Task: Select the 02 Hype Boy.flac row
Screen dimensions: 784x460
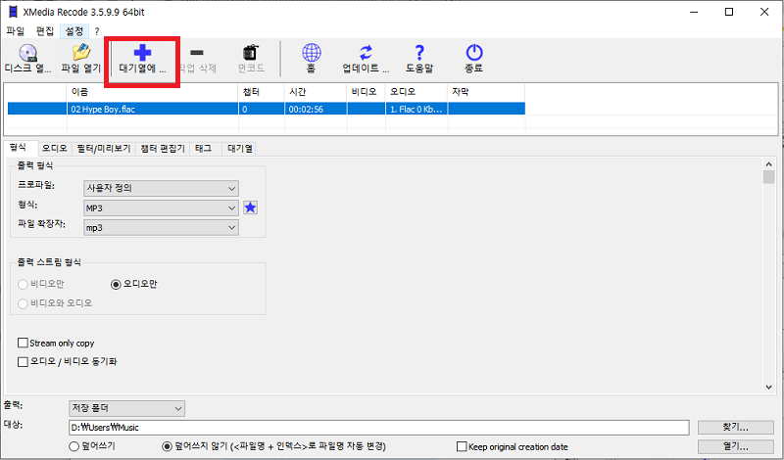Action: click(x=266, y=109)
